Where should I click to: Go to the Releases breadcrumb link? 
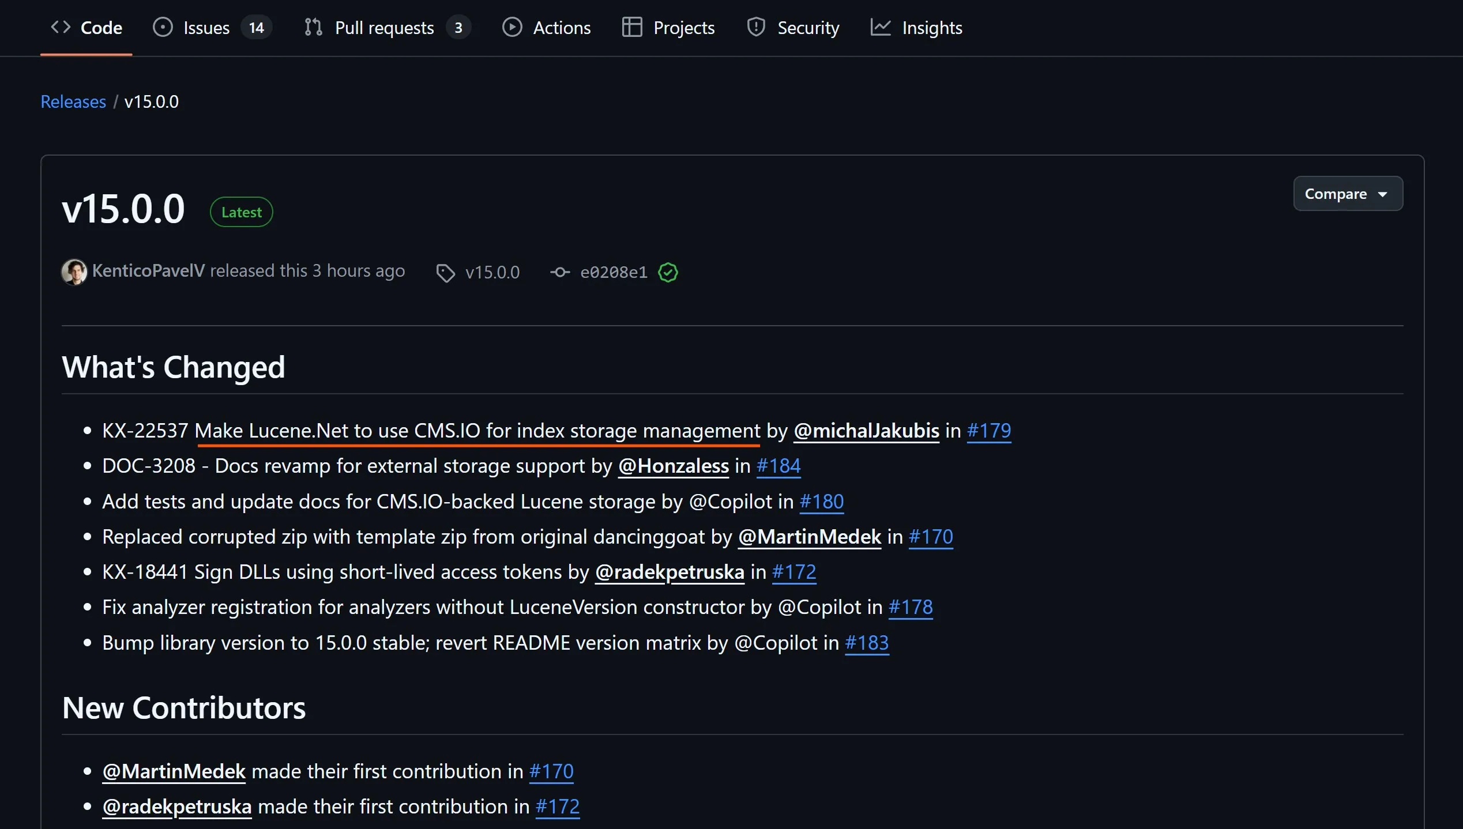tap(73, 101)
